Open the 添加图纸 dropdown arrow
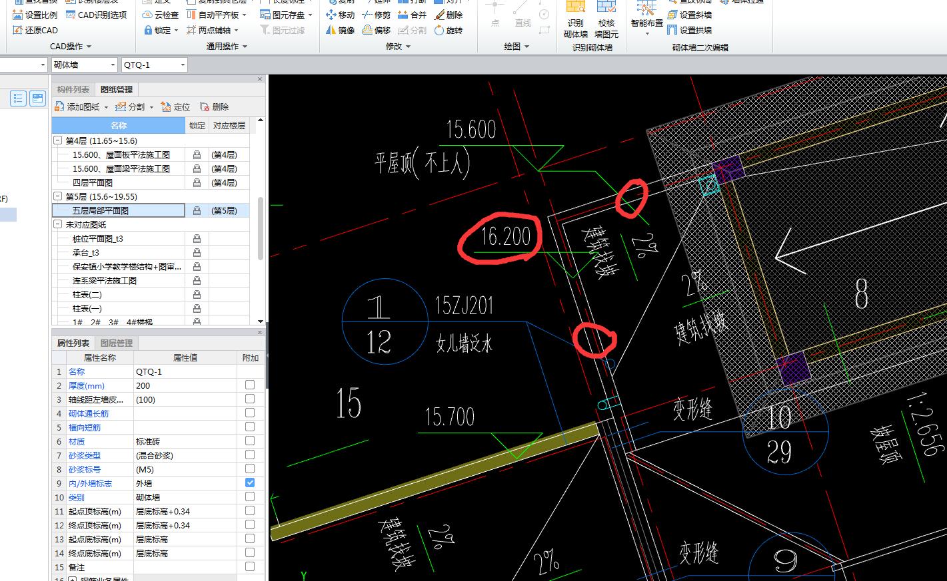The image size is (947, 581). pos(105,107)
